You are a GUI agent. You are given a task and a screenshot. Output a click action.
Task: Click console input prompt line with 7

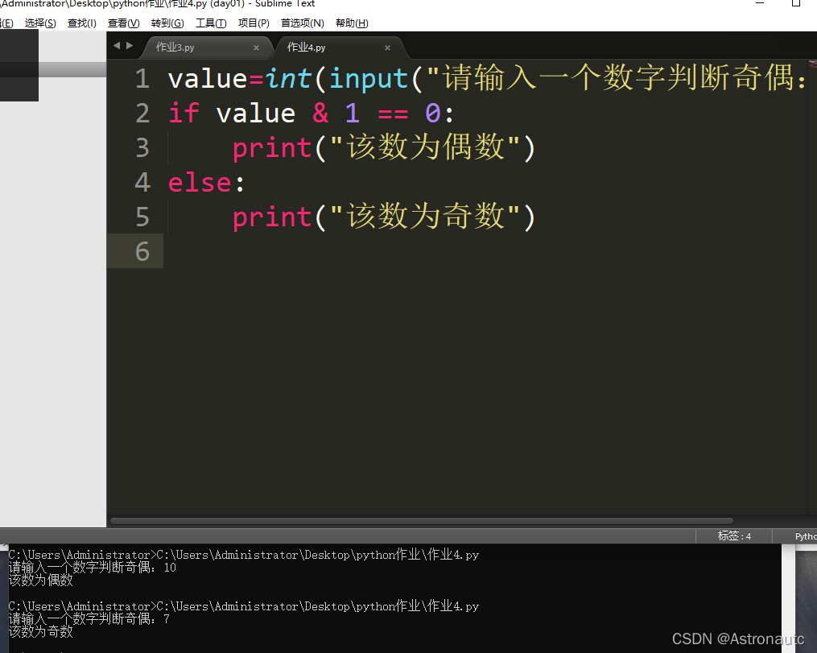[x=89, y=619]
